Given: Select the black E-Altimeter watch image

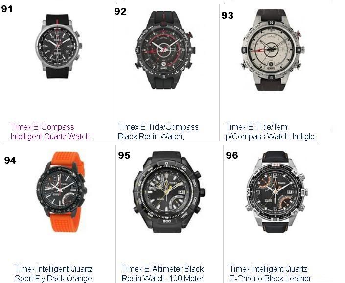Looking at the screenshot, I should 169,191.
